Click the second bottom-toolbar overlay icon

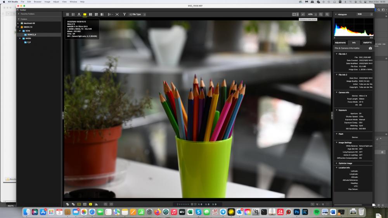(x=73, y=204)
